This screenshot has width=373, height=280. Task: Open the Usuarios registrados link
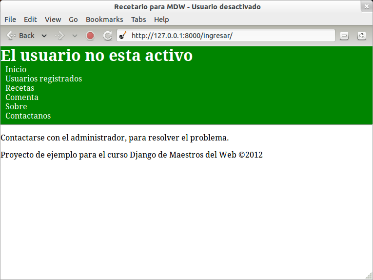pyautogui.click(x=44, y=79)
